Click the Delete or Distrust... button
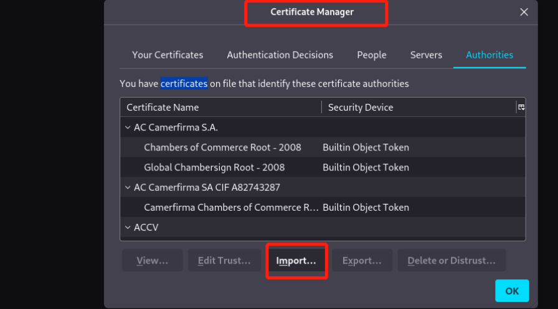 (452, 261)
